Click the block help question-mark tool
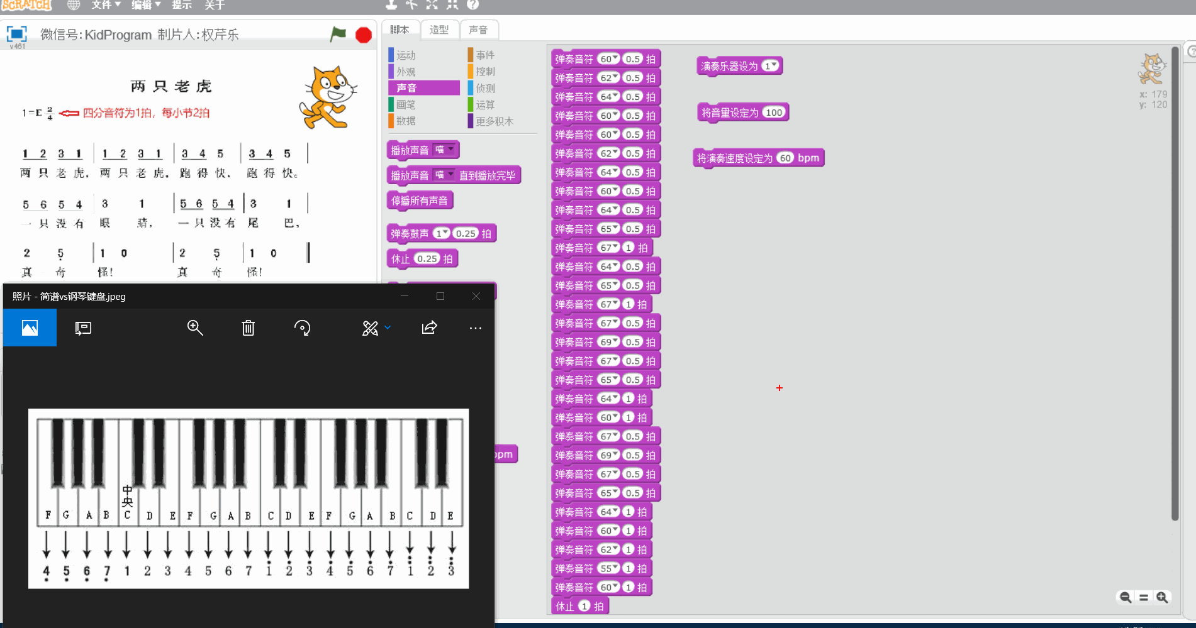The width and height of the screenshot is (1196, 628). pyautogui.click(x=473, y=5)
